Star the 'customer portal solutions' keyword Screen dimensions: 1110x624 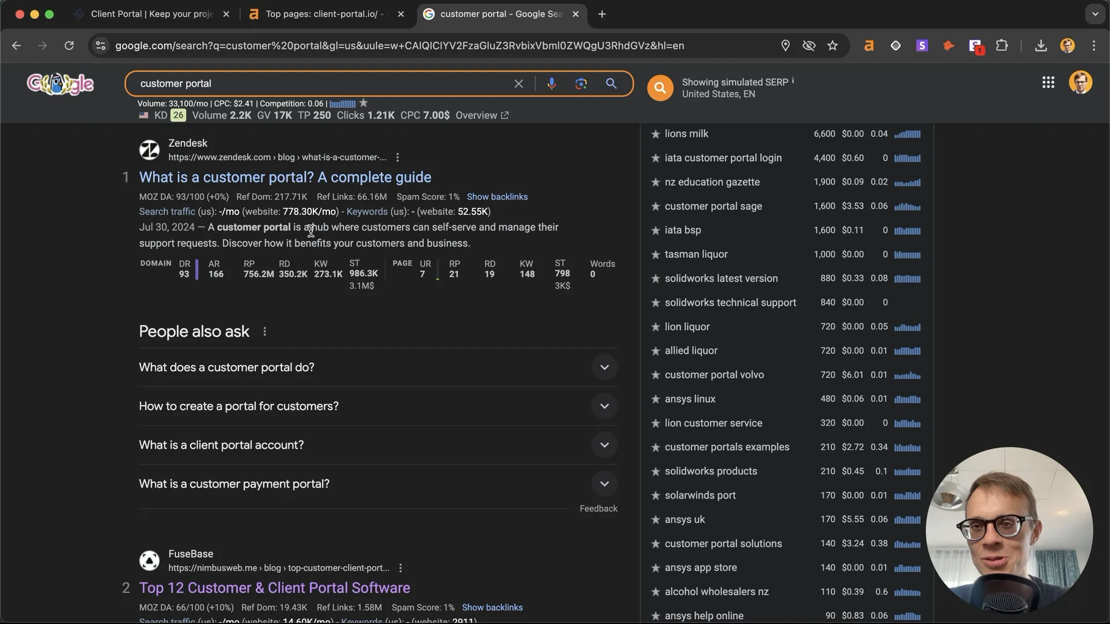click(x=655, y=544)
